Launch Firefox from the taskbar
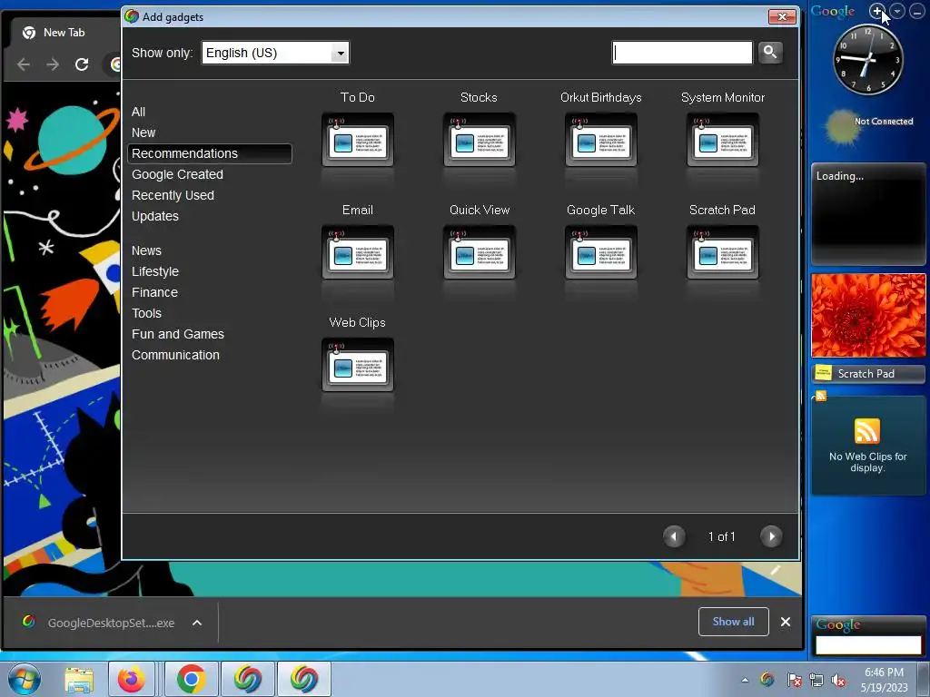Image resolution: width=930 pixels, height=697 pixels. click(131, 679)
